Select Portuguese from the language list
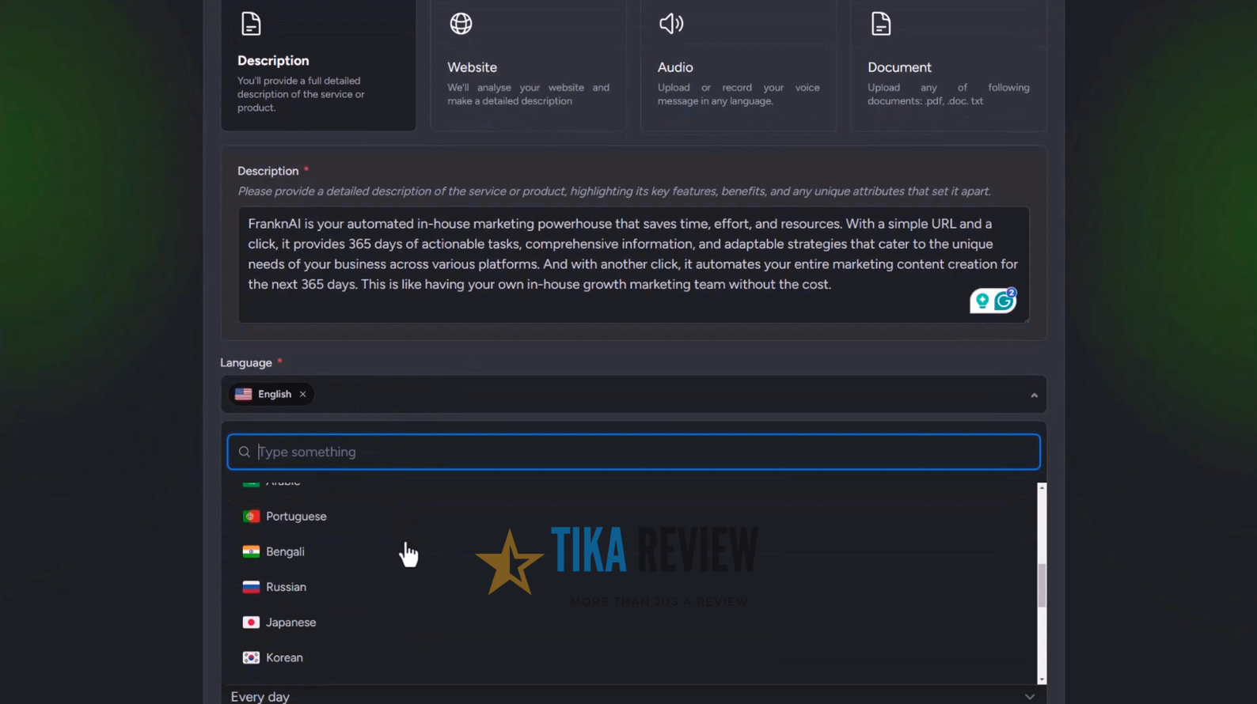This screenshot has height=704, width=1257. click(x=296, y=517)
